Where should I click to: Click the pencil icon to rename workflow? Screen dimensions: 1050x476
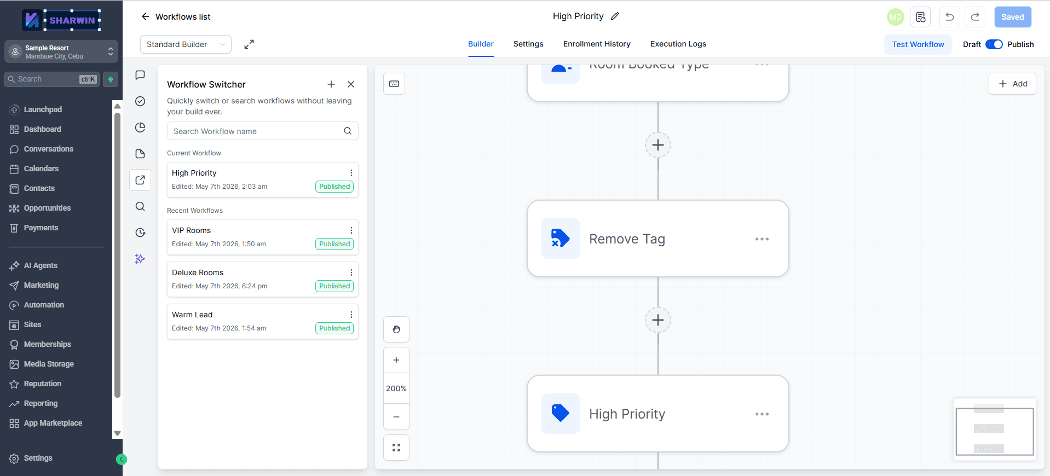coord(615,16)
